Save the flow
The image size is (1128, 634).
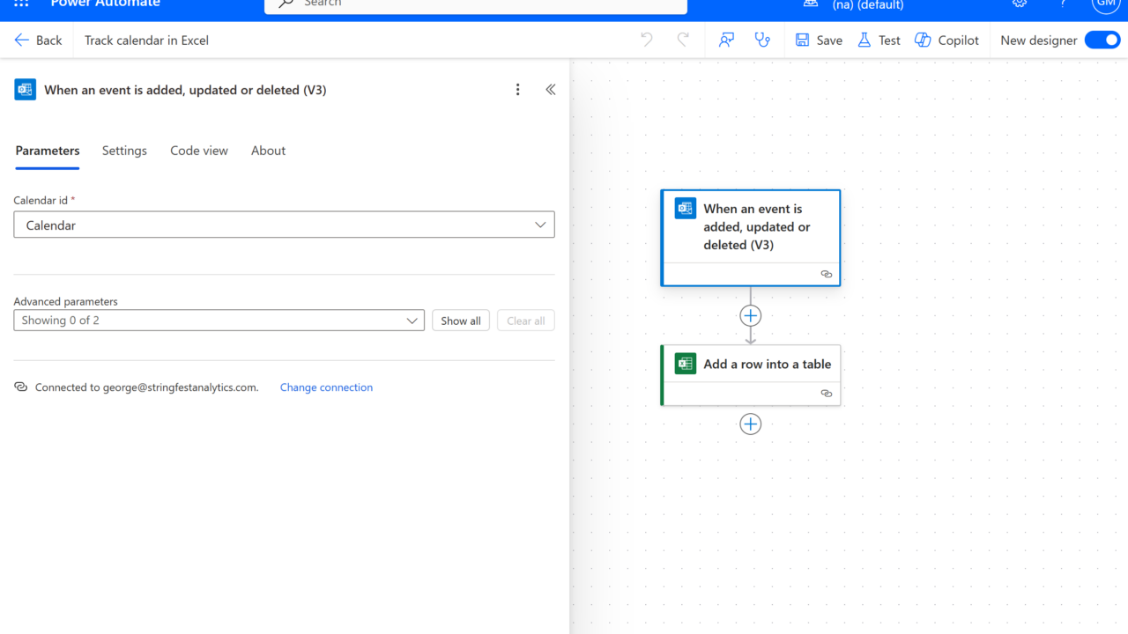[819, 40]
